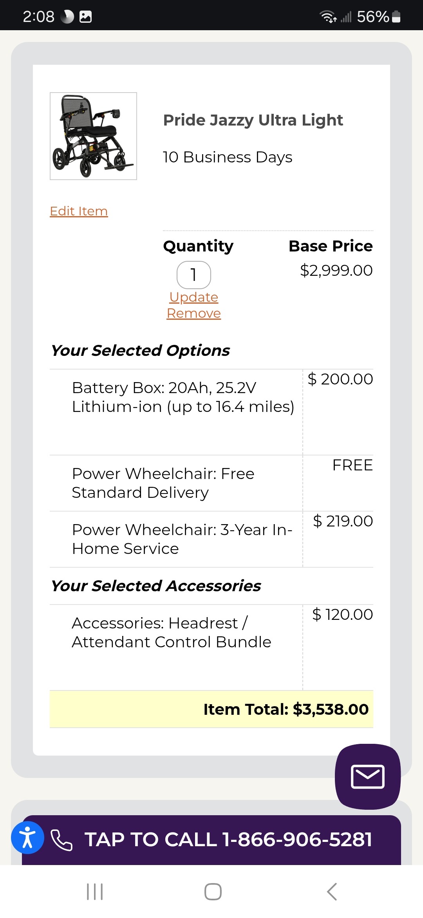Open the accessibility options icon
The height and width of the screenshot is (918, 423).
coord(27,837)
